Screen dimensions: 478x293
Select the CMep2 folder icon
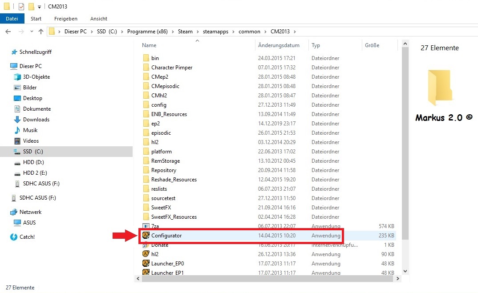146,77
